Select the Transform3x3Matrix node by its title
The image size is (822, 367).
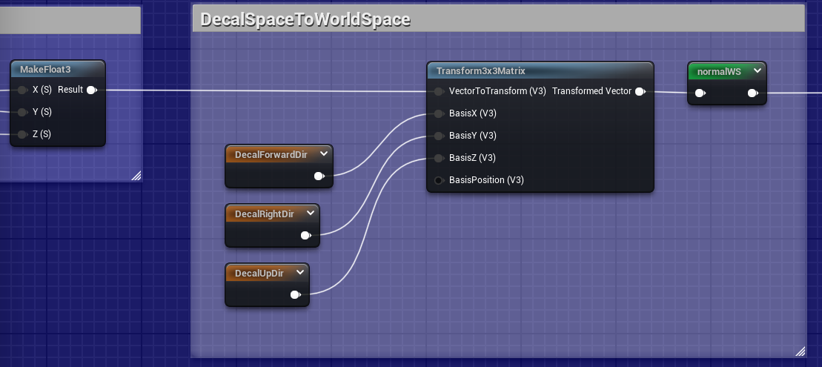coord(481,70)
